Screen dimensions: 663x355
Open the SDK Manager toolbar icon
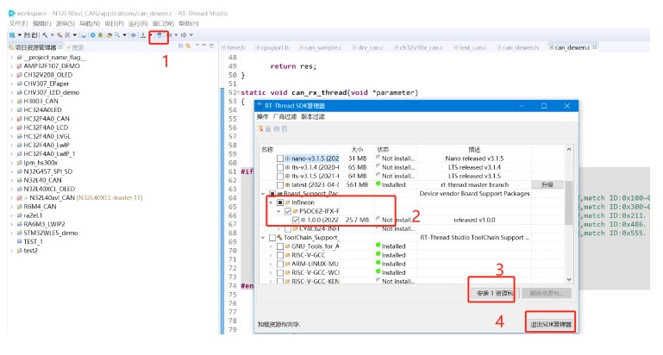(x=159, y=34)
